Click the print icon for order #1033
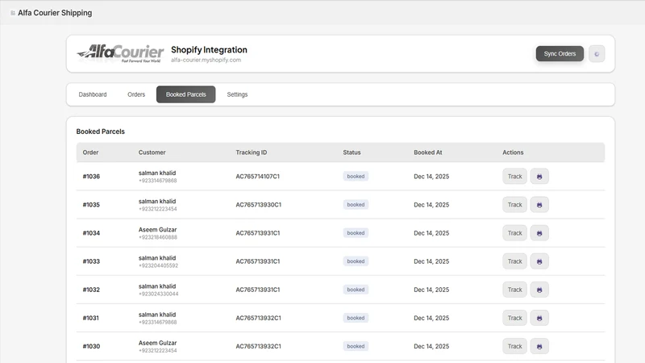The image size is (645, 363). (x=539, y=261)
